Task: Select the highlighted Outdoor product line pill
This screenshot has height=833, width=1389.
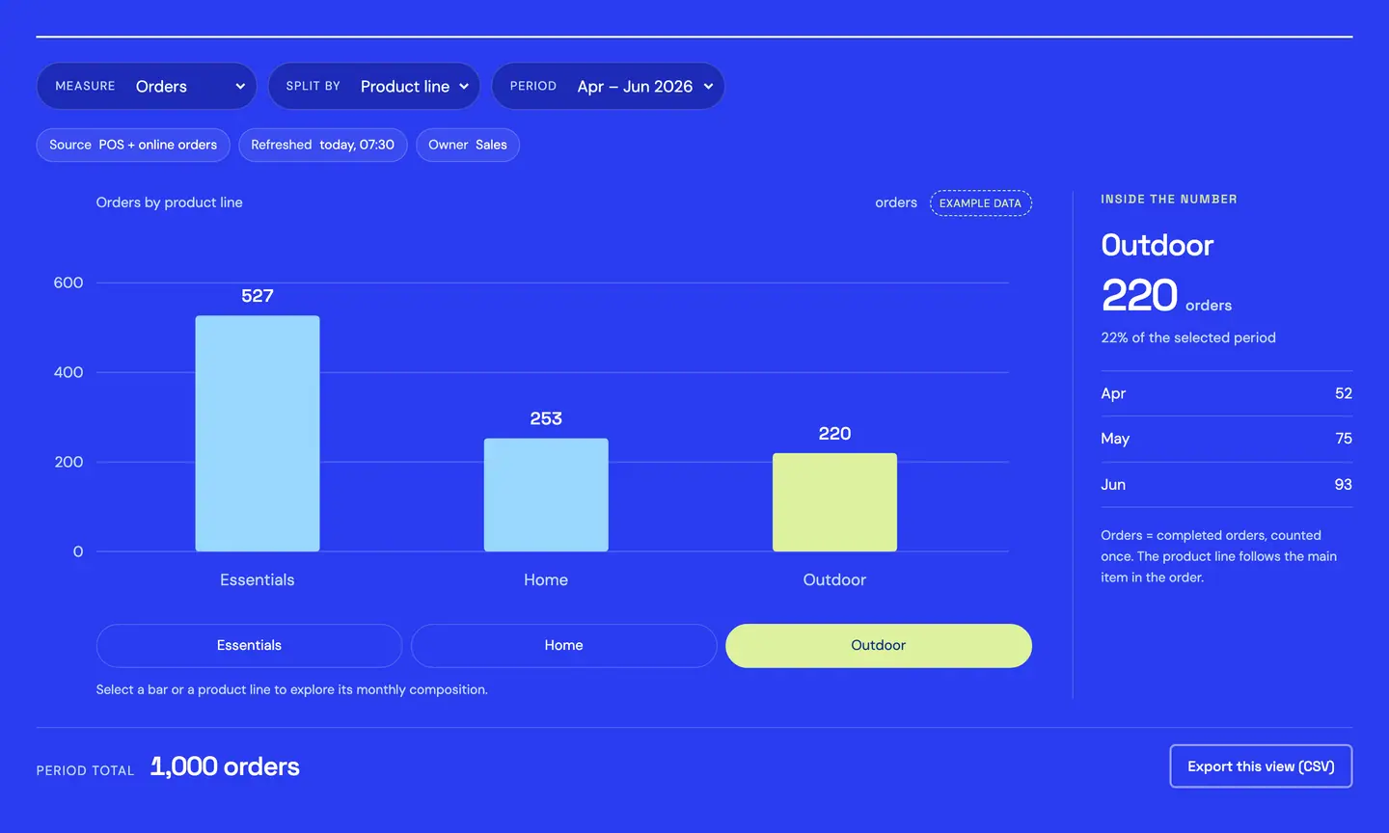Action: pos(879,646)
